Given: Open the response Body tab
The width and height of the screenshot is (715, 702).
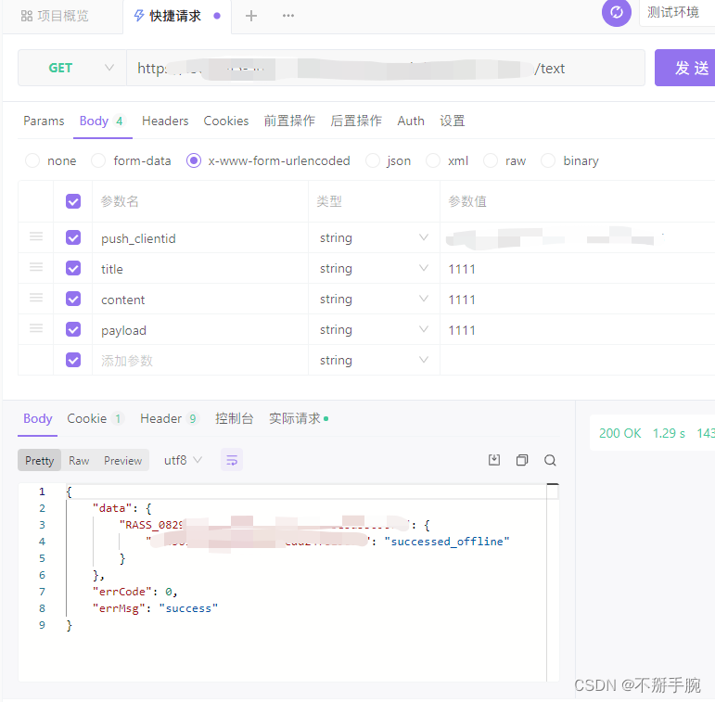Looking at the screenshot, I should (38, 418).
